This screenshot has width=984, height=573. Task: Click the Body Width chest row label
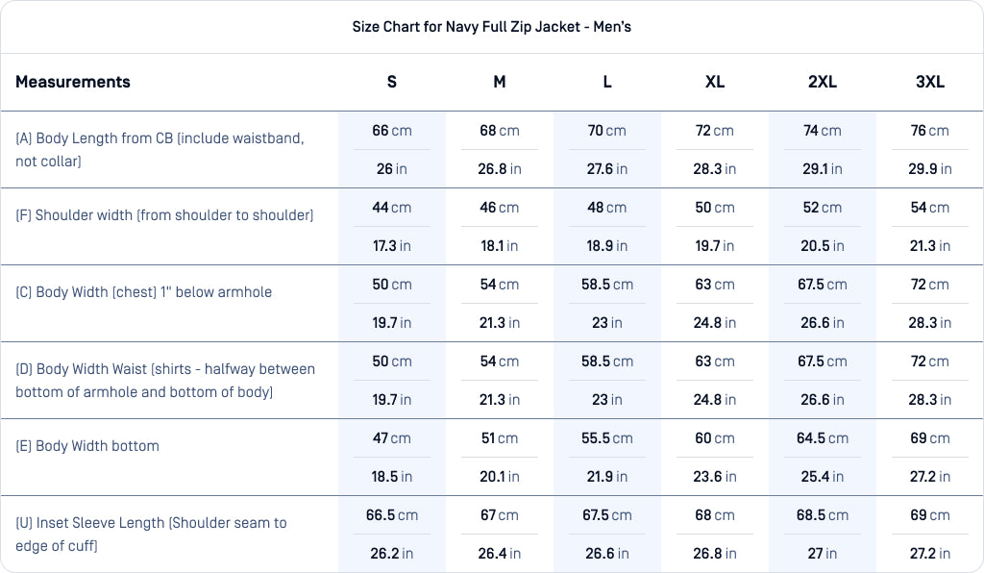coord(143,292)
